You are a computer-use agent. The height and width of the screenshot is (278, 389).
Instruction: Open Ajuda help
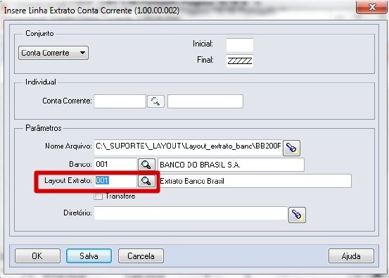tap(351, 256)
